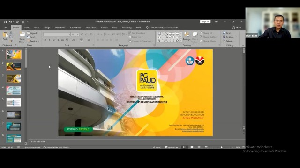Open the File tab
The image size is (300, 168).
5,28
